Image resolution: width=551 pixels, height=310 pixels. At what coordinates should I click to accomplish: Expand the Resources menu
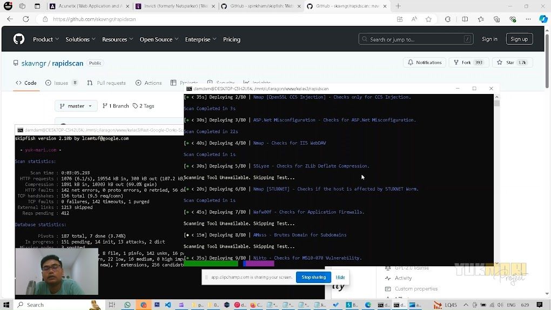(117, 39)
